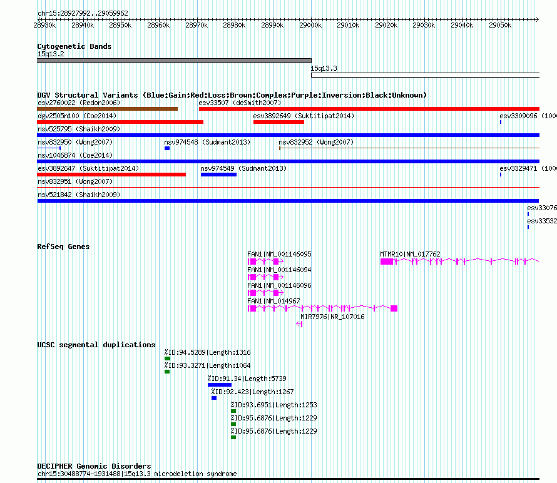557x483 pixels.
Task: Click the esv3892647 (Suktitipat2014) red loss bar
Action: (x=111, y=175)
